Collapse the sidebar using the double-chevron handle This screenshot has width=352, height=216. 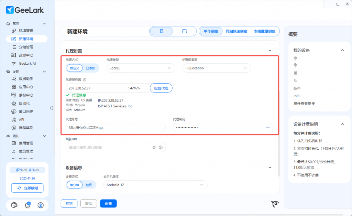tap(52, 108)
